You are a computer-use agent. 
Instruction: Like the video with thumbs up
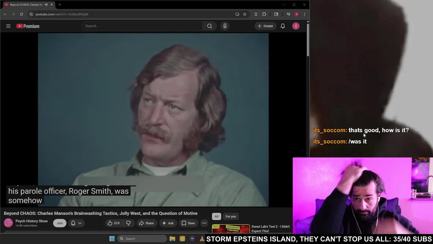pos(113,223)
